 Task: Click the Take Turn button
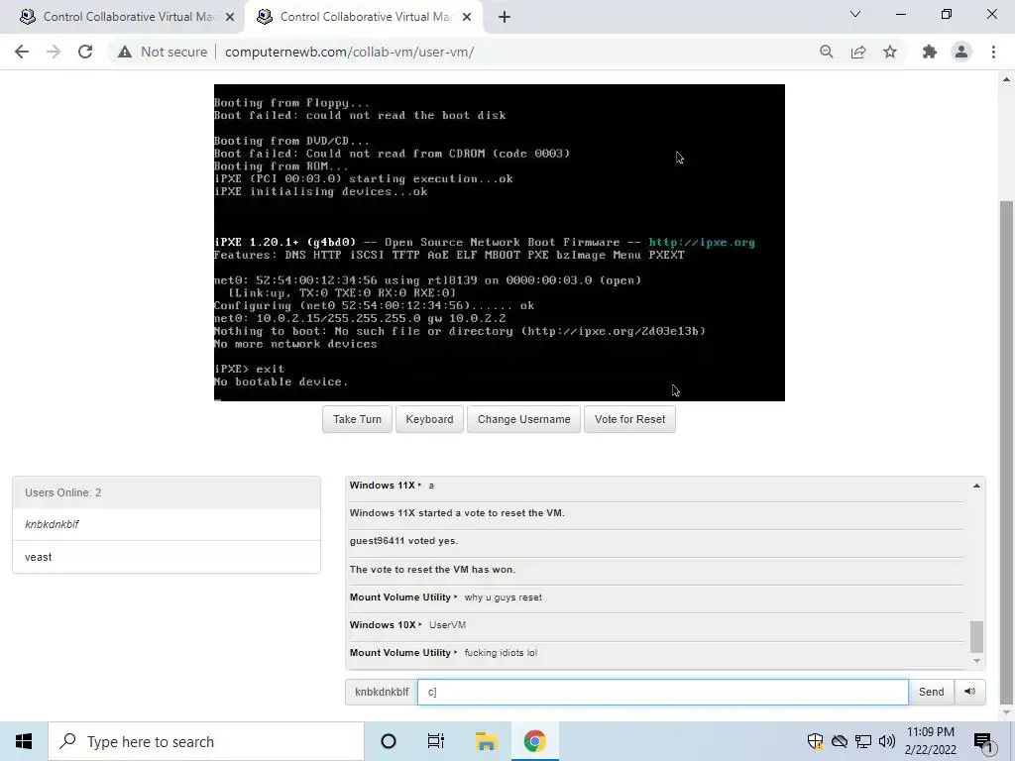pos(357,419)
